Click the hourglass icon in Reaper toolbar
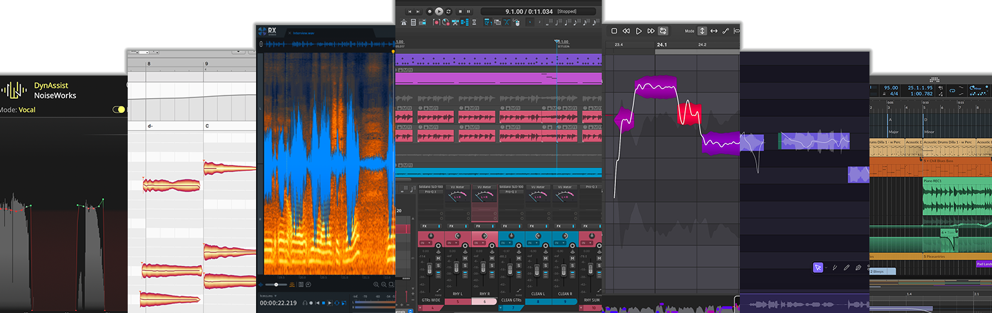Viewport: 992px width, 313px height. [474, 23]
